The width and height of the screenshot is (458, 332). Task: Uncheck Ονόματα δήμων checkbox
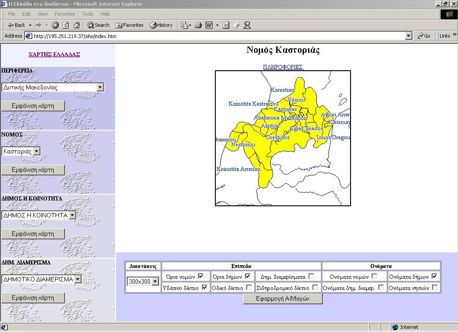434,276
